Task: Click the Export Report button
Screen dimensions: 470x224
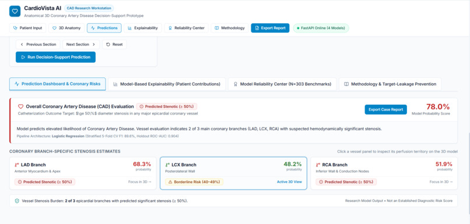Action: point(270,28)
